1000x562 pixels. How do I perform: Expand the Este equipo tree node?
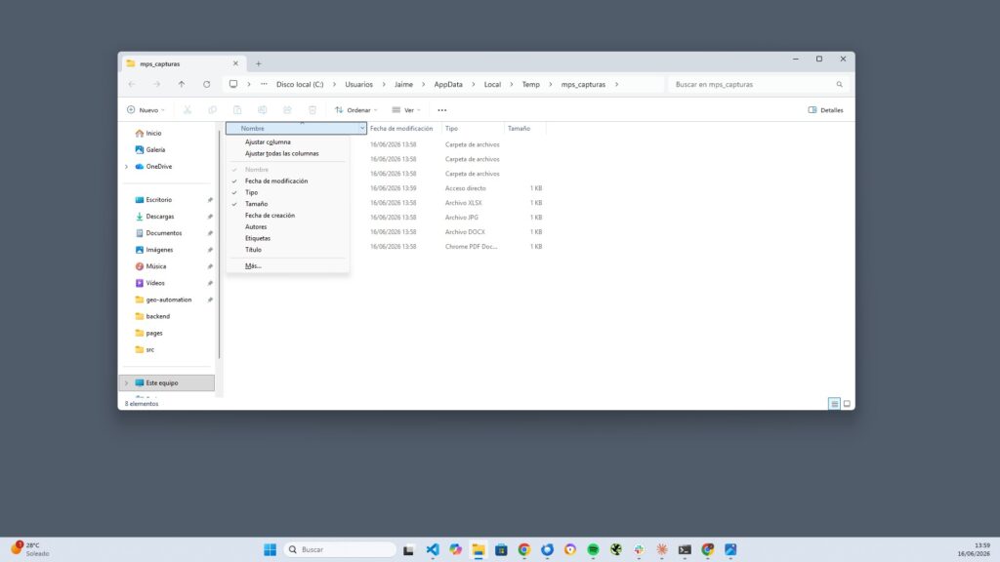click(x=126, y=382)
